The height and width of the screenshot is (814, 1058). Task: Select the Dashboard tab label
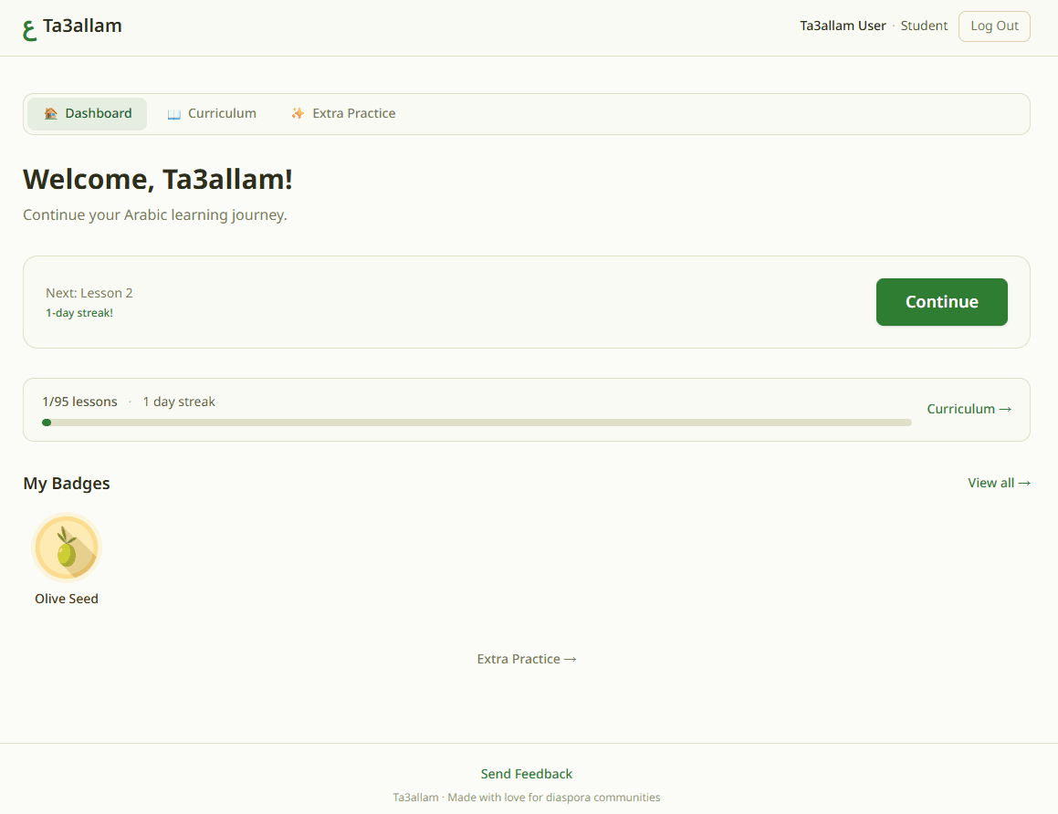(99, 114)
